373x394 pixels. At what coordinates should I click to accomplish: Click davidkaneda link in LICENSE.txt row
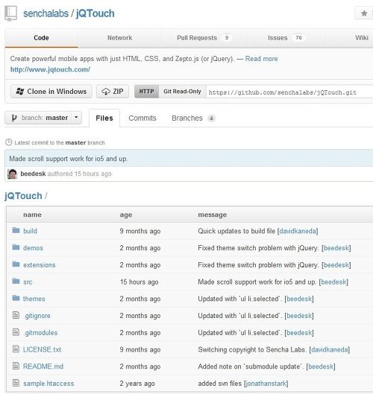pos(330,349)
